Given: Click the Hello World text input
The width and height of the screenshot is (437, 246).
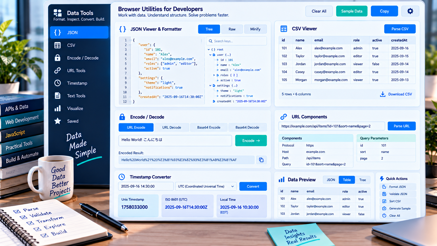Looking at the screenshot, I should tap(175, 140).
